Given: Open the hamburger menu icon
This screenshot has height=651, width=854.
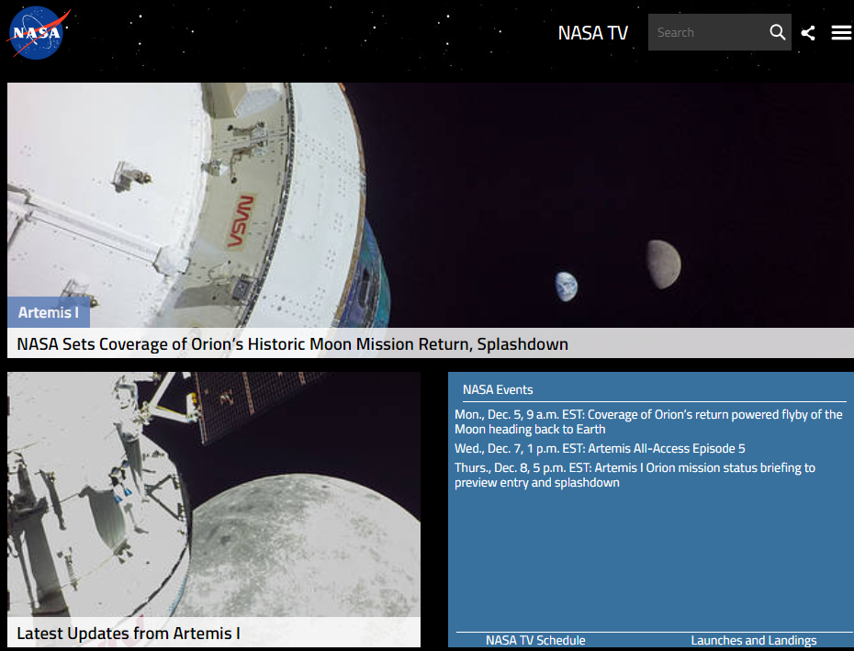Looking at the screenshot, I should coord(841,33).
